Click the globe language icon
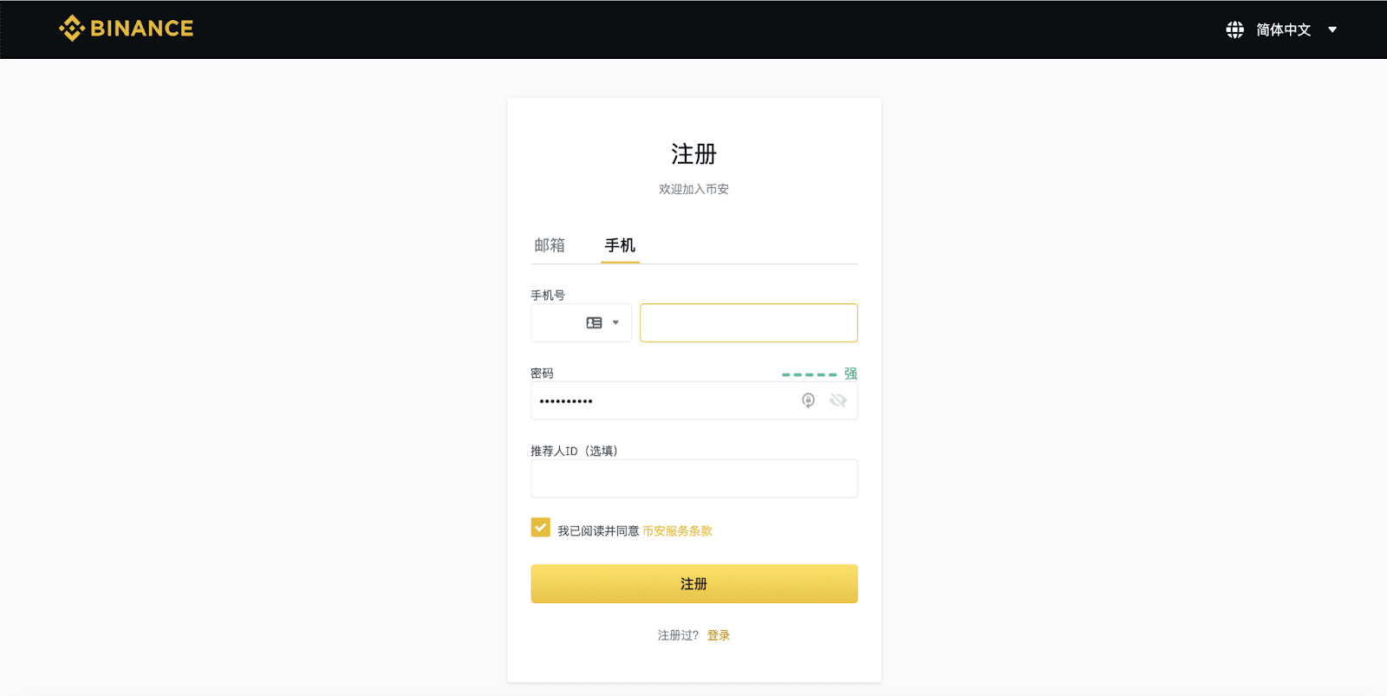The image size is (1387, 696). [1234, 30]
